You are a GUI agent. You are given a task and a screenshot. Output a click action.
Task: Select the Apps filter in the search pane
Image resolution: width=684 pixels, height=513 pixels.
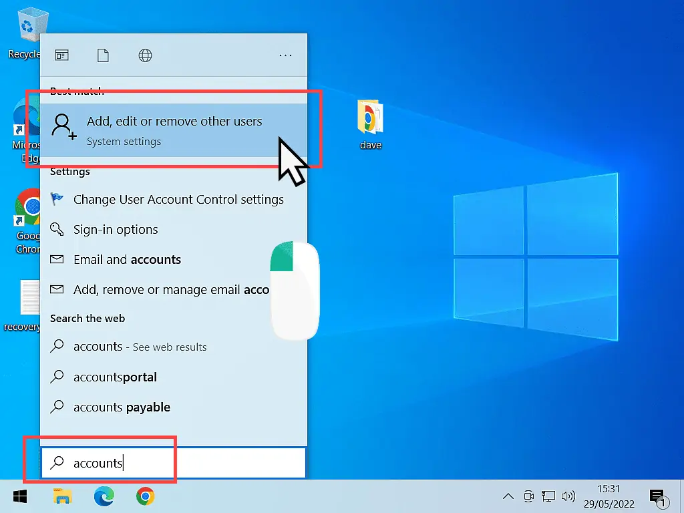click(x=61, y=55)
